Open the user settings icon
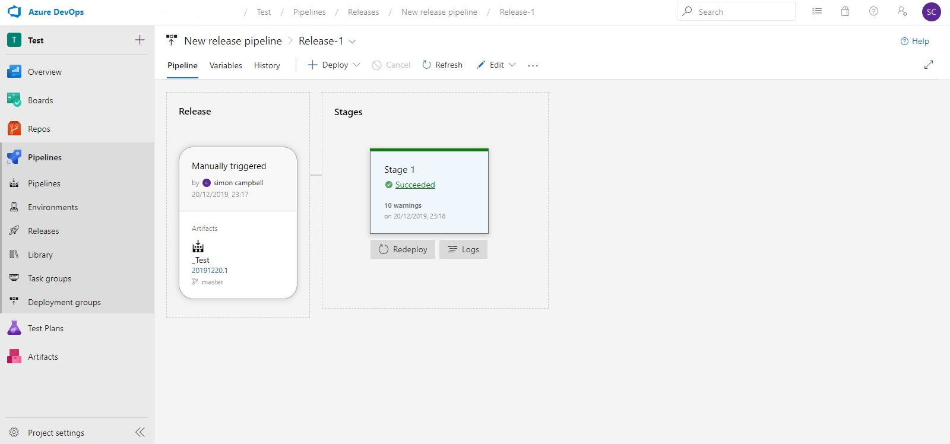This screenshot has height=444, width=950. [x=902, y=11]
